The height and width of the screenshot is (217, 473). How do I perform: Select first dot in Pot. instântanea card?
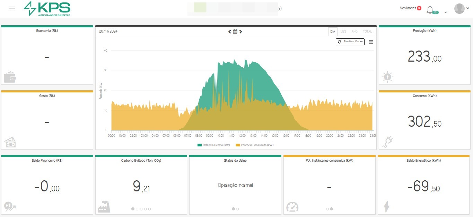327,209
